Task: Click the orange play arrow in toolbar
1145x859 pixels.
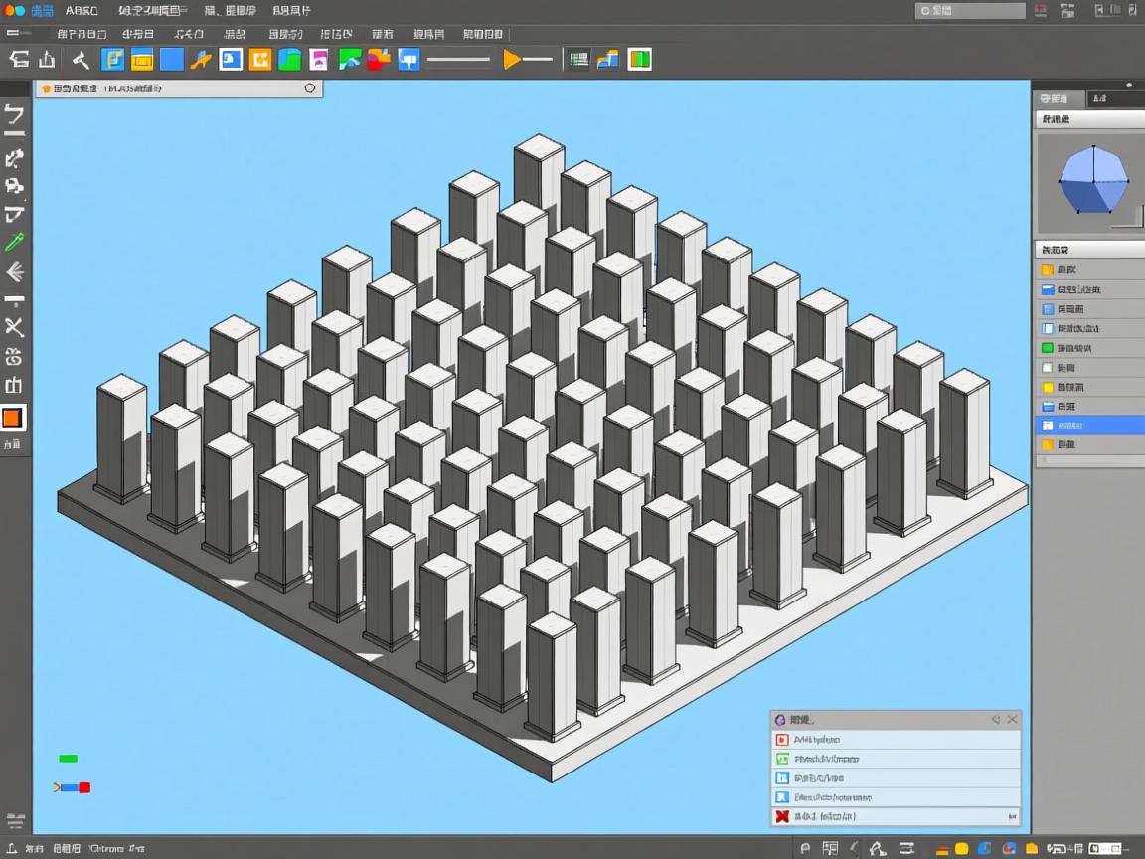Action: click(512, 59)
